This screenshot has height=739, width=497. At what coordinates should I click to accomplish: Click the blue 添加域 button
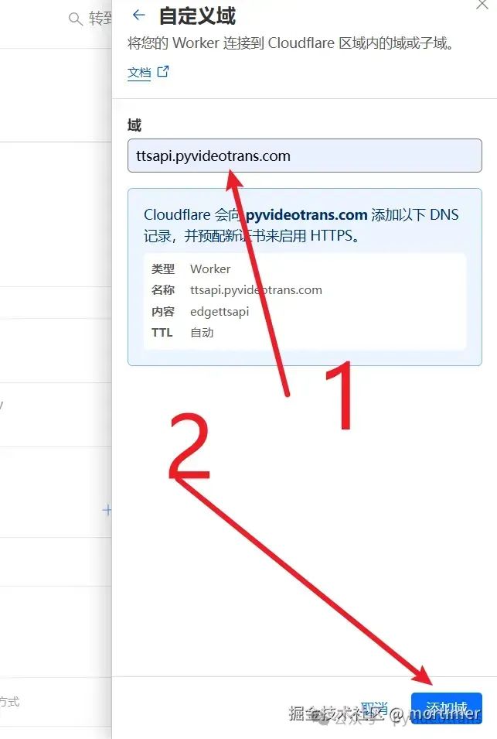446,709
